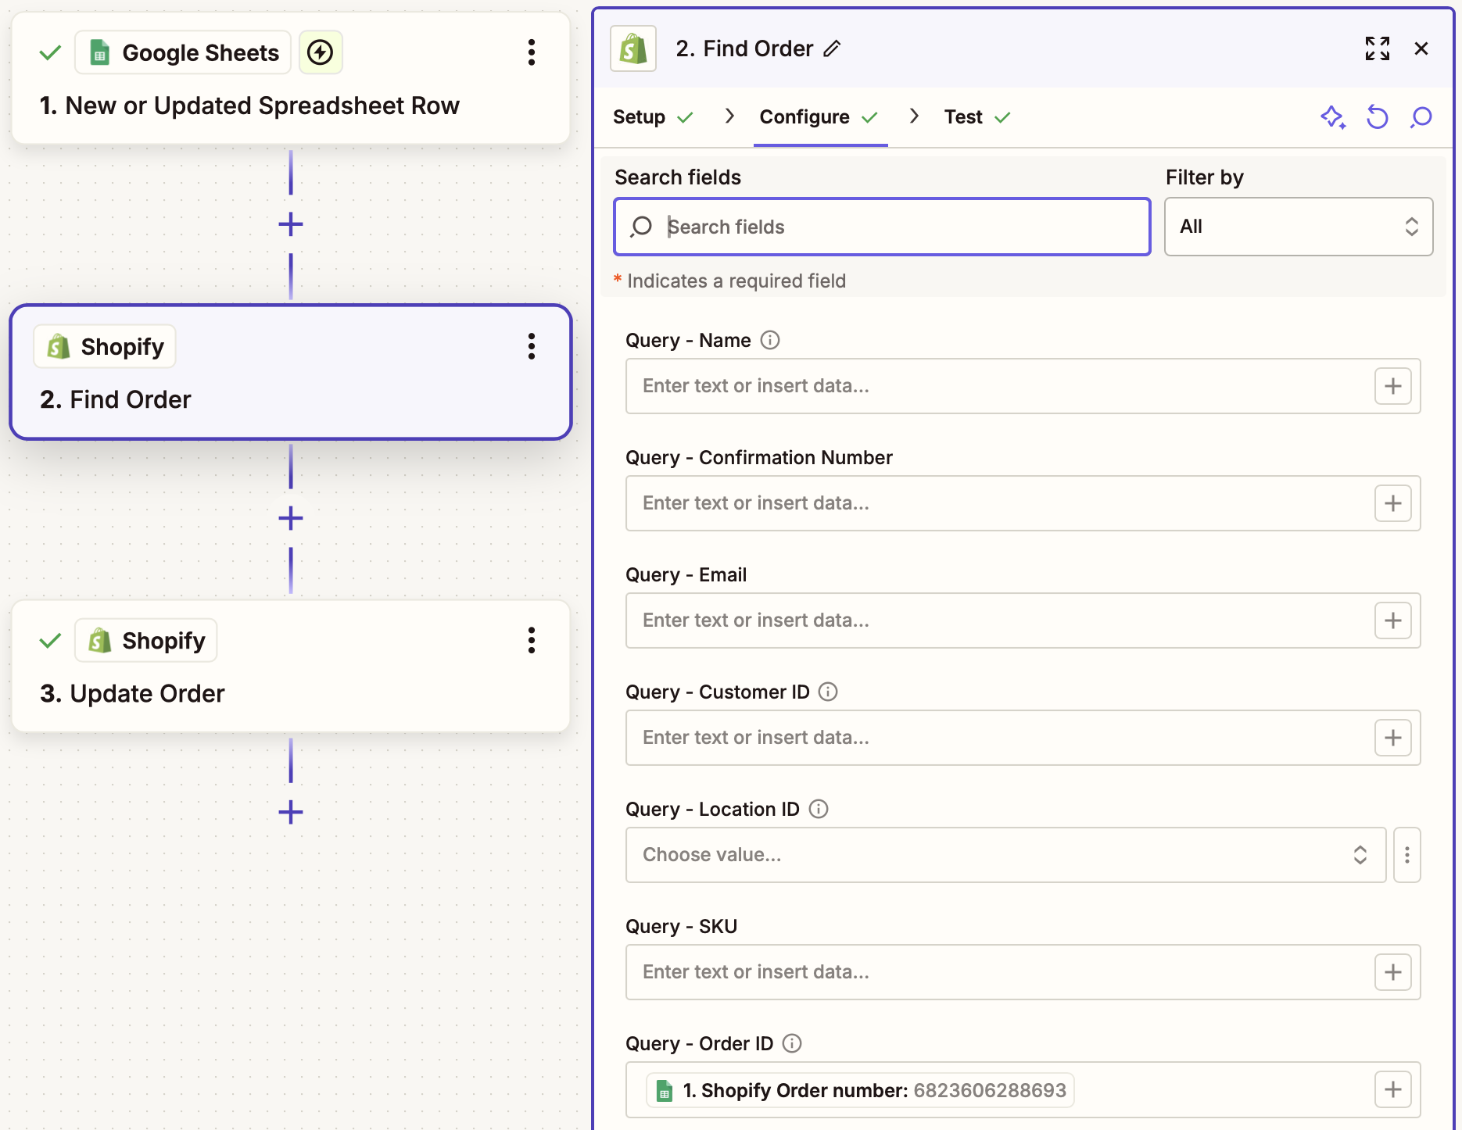Open Query - Location ID more options menu
Image resolution: width=1462 pixels, height=1130 pixels.
(1407, 855)
